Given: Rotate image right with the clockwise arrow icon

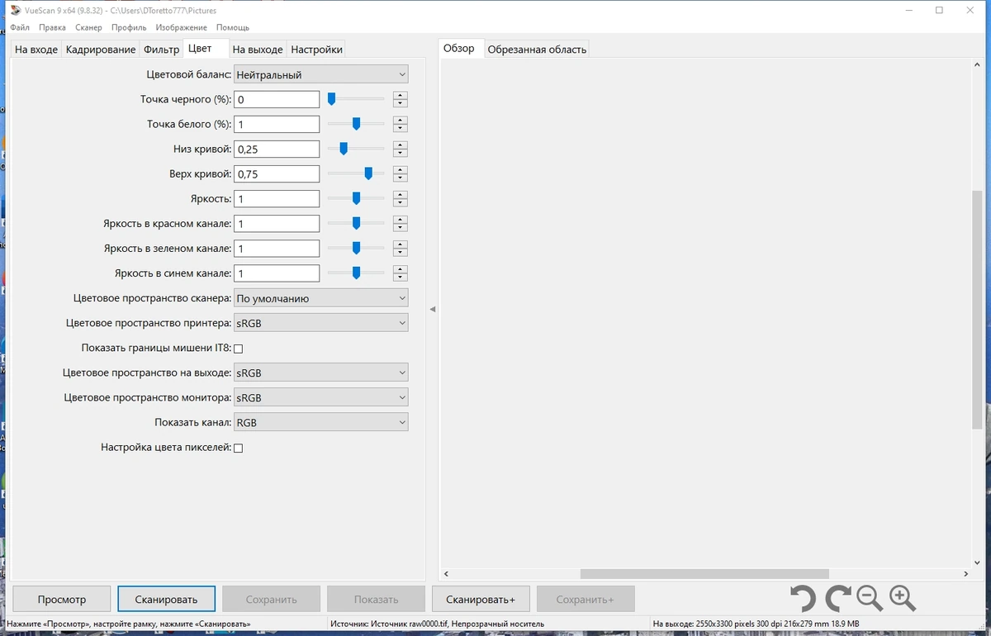Looking at the screenshot, I should point(838,598).
